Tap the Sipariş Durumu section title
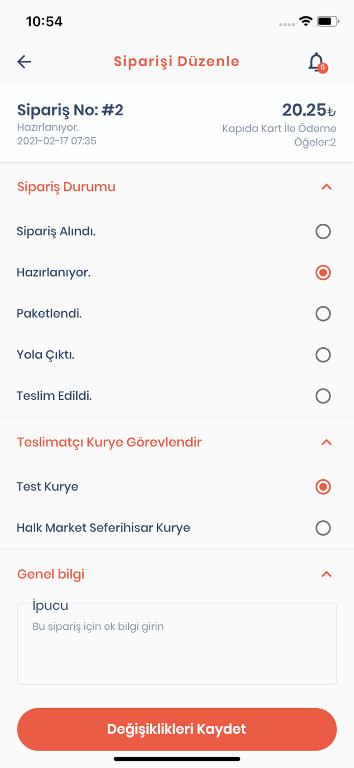This screenshot has height=768, width=354. (66, 187)
